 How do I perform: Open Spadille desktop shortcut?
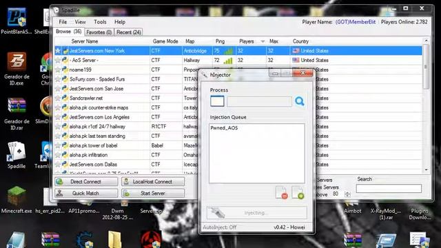(17, 155)
